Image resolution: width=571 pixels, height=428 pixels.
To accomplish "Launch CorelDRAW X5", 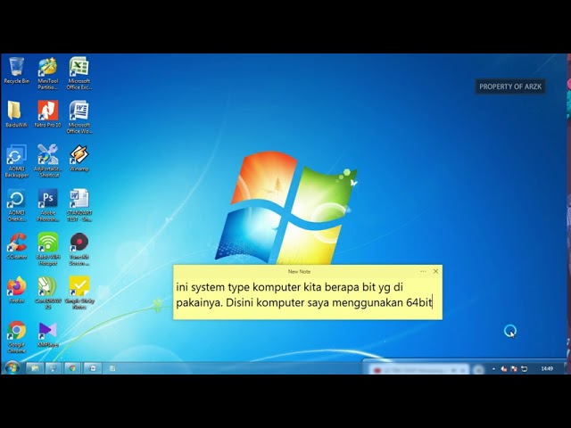I will 47,293.
